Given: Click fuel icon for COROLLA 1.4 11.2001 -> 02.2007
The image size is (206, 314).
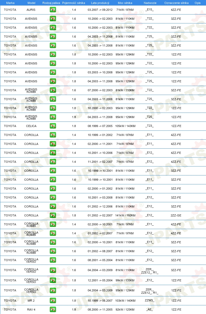Looking at the screenshot, I should click(53, 162).
